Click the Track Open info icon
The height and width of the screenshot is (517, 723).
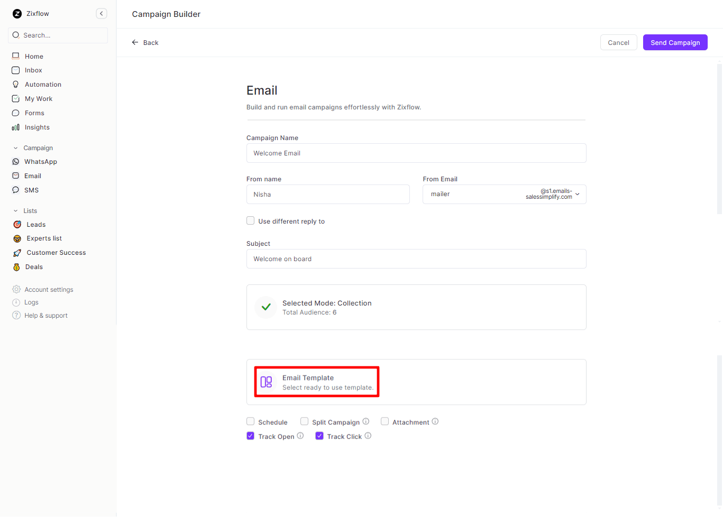click(x=300, y=436)
